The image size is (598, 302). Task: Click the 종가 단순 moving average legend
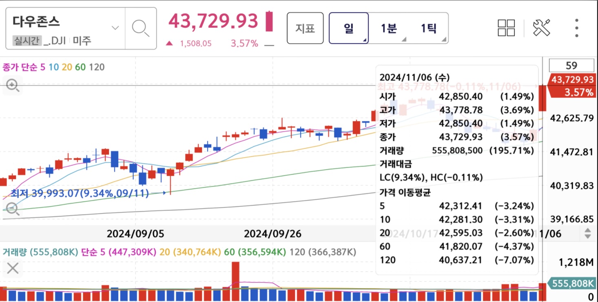click(20, 67)
